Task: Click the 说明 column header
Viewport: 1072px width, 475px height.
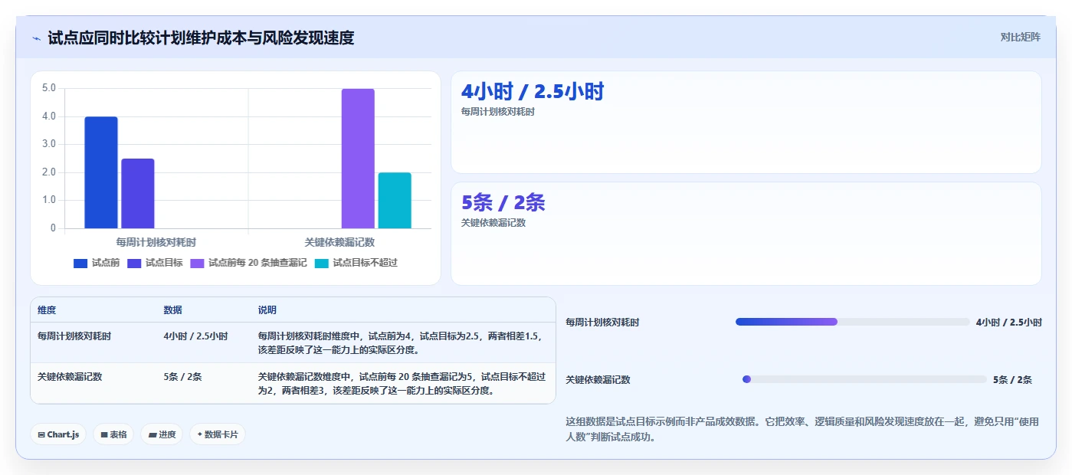Action: pos(267,310)
